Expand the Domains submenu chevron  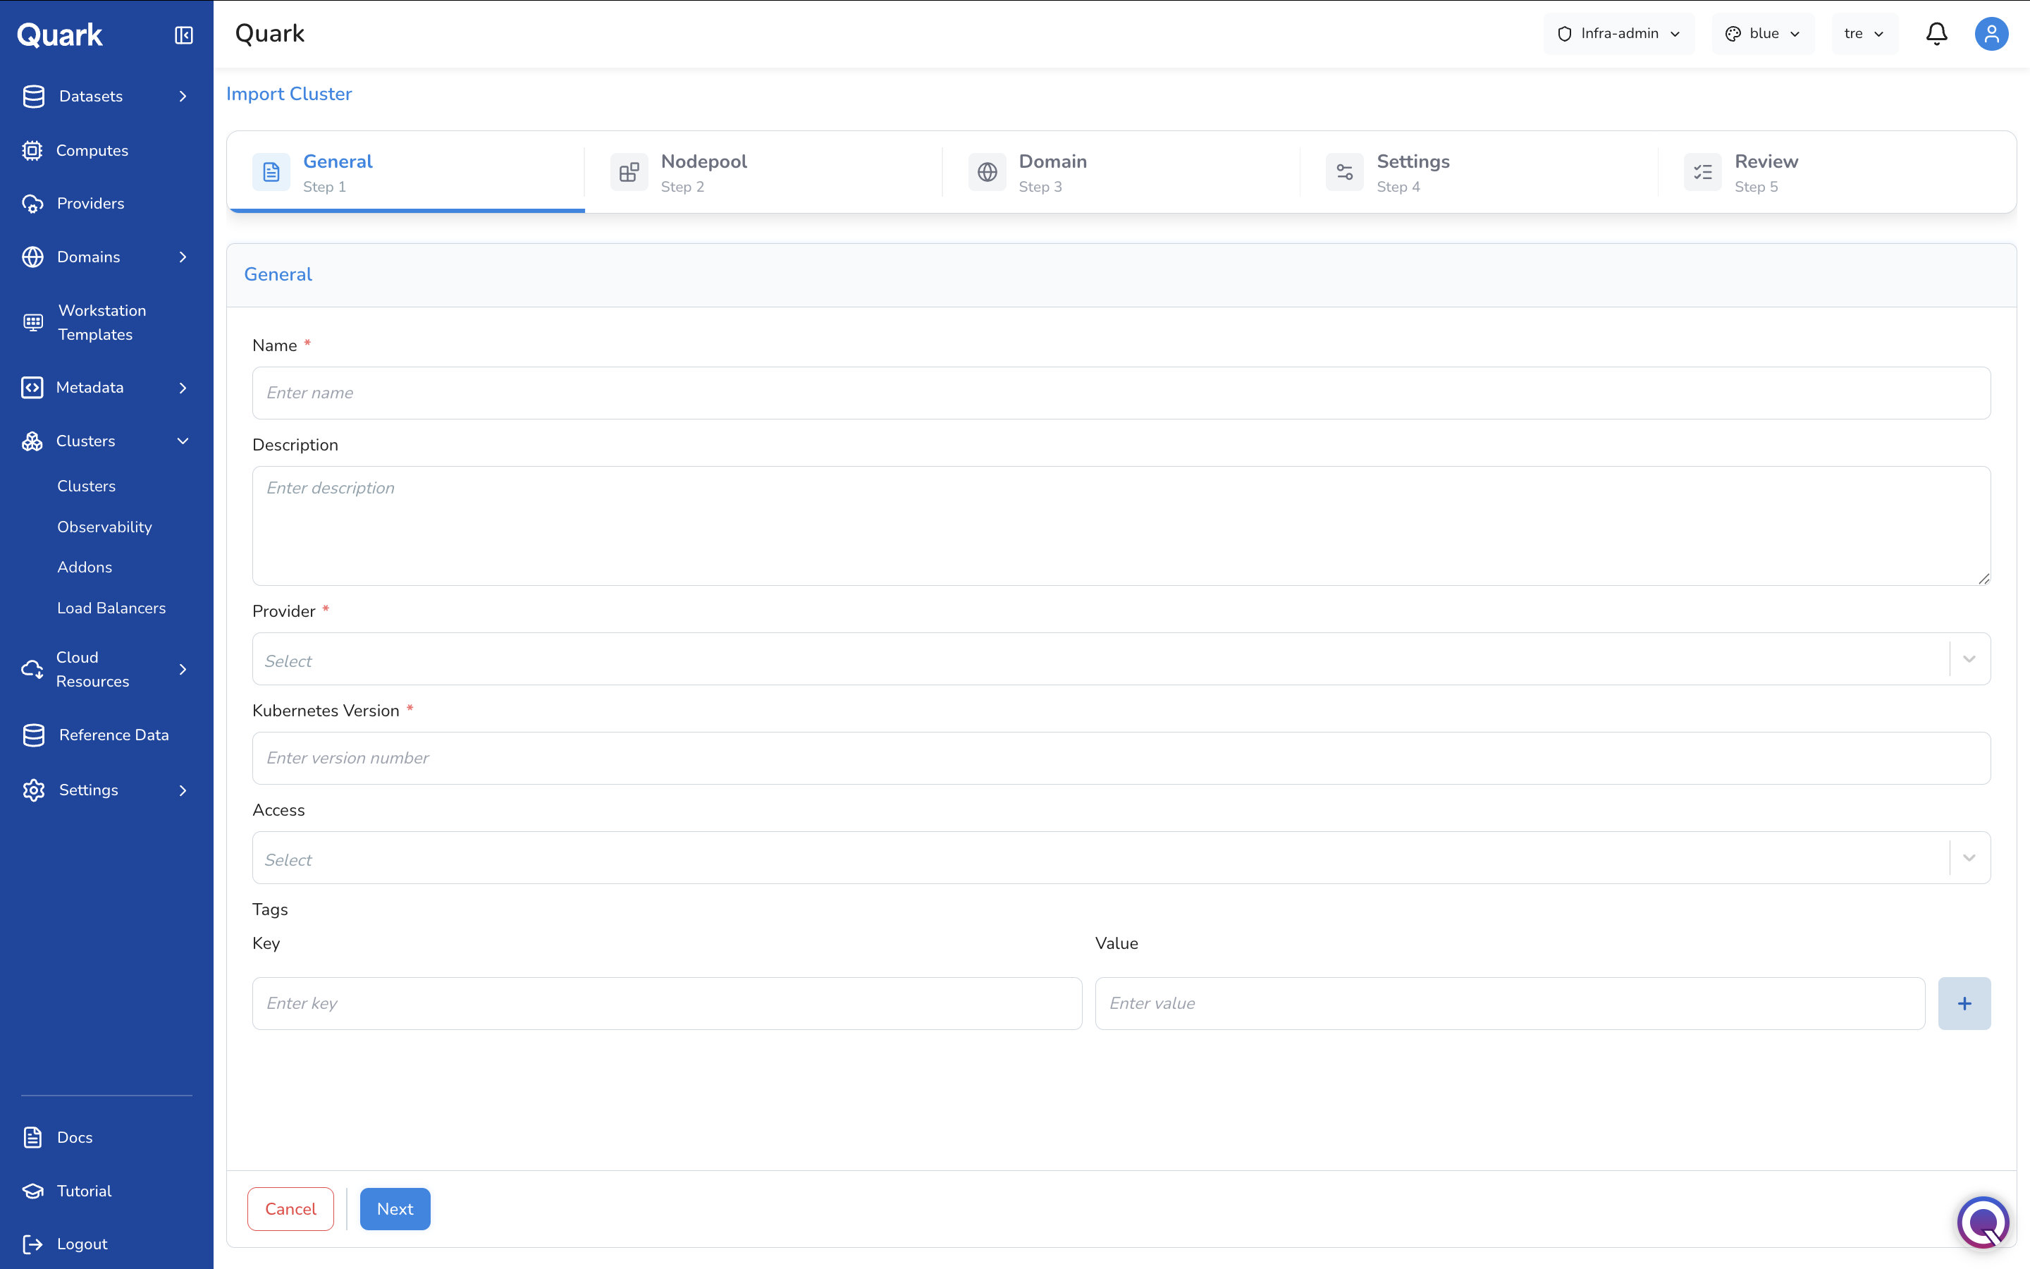pyautogui.click(x=183, y=257)
